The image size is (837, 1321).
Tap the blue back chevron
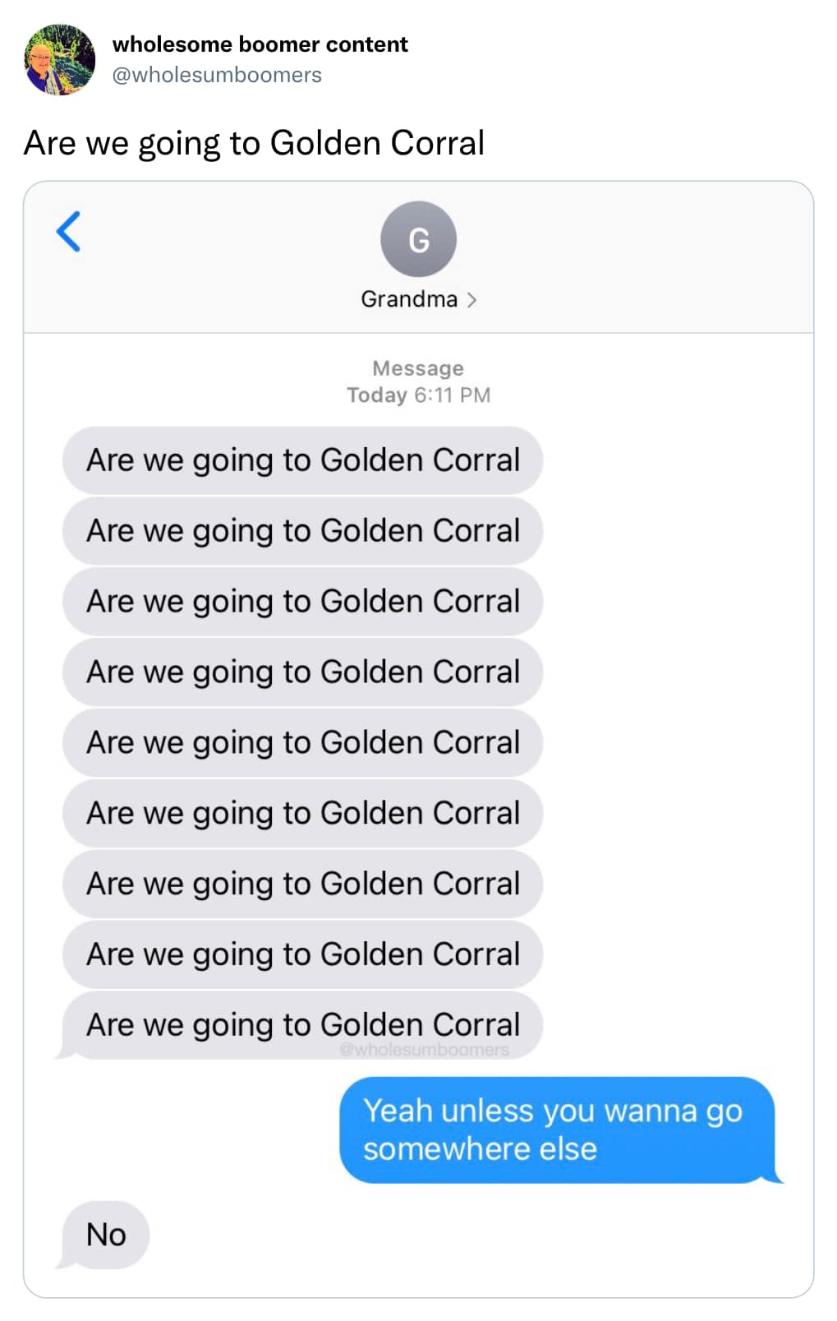point(69,231)
